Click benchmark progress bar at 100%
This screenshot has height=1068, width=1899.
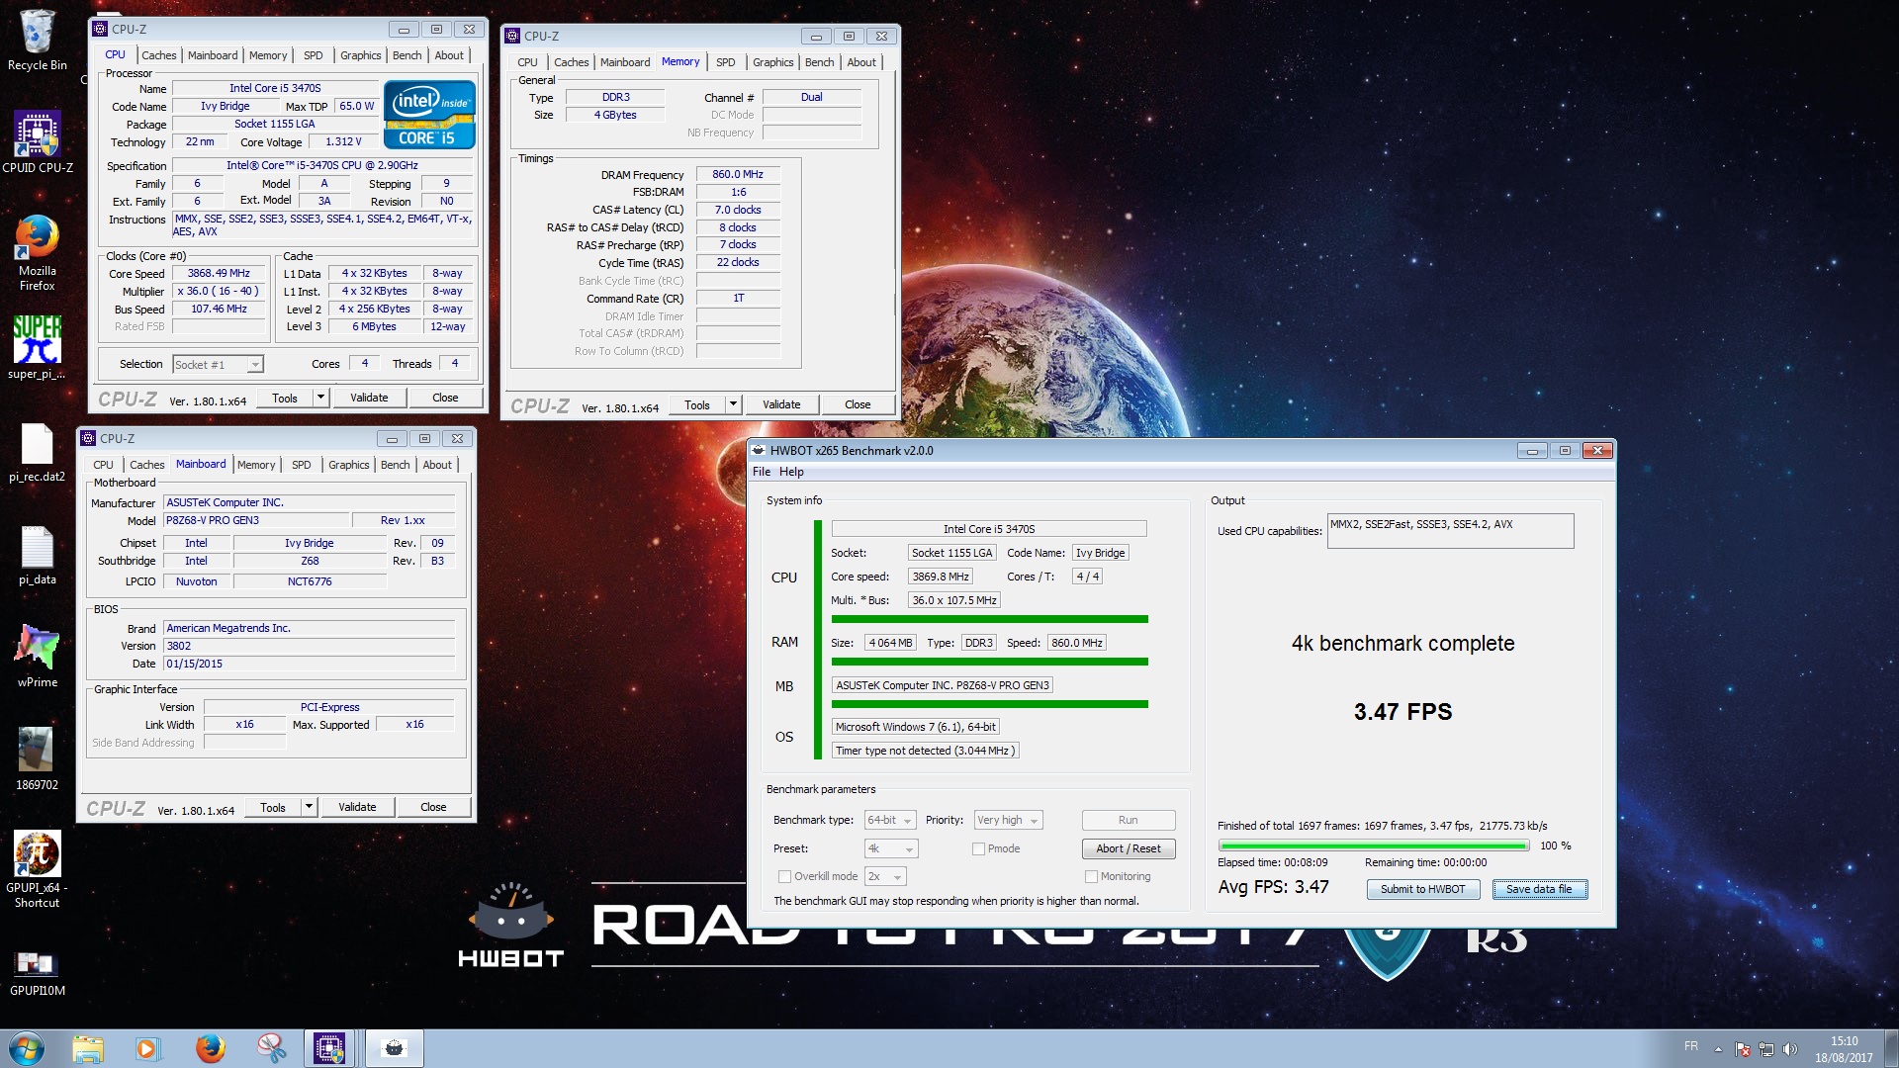point(1374,845)
